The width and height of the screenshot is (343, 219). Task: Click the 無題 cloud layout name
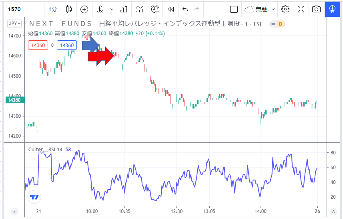(x=255, y=9)
